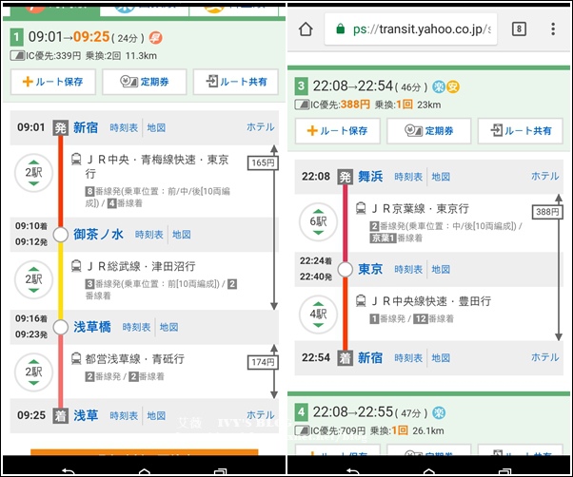The height and width of the screenshot is (477, 573).
Task: Tap the blue 楽 badge on route 3
Action: click(439, 86)
